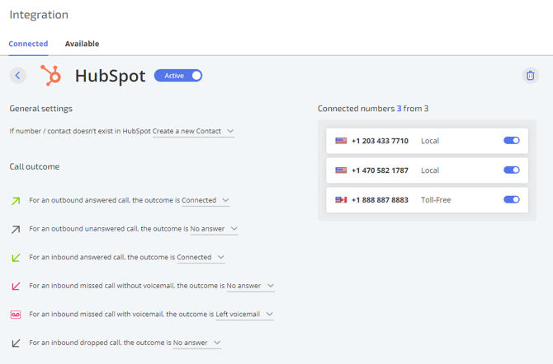This screenshot has height=364, width=553.
Task: Click the HubSpot logo icon
Action: coord(51,75)
